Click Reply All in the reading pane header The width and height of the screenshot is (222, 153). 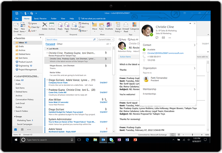[x=133, y=39]
